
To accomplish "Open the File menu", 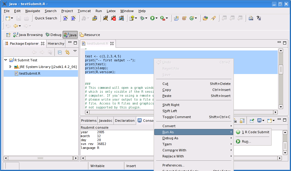I will [6, 11].
